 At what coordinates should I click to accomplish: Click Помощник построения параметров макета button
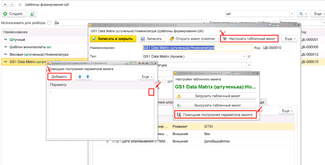click(216, 115)
